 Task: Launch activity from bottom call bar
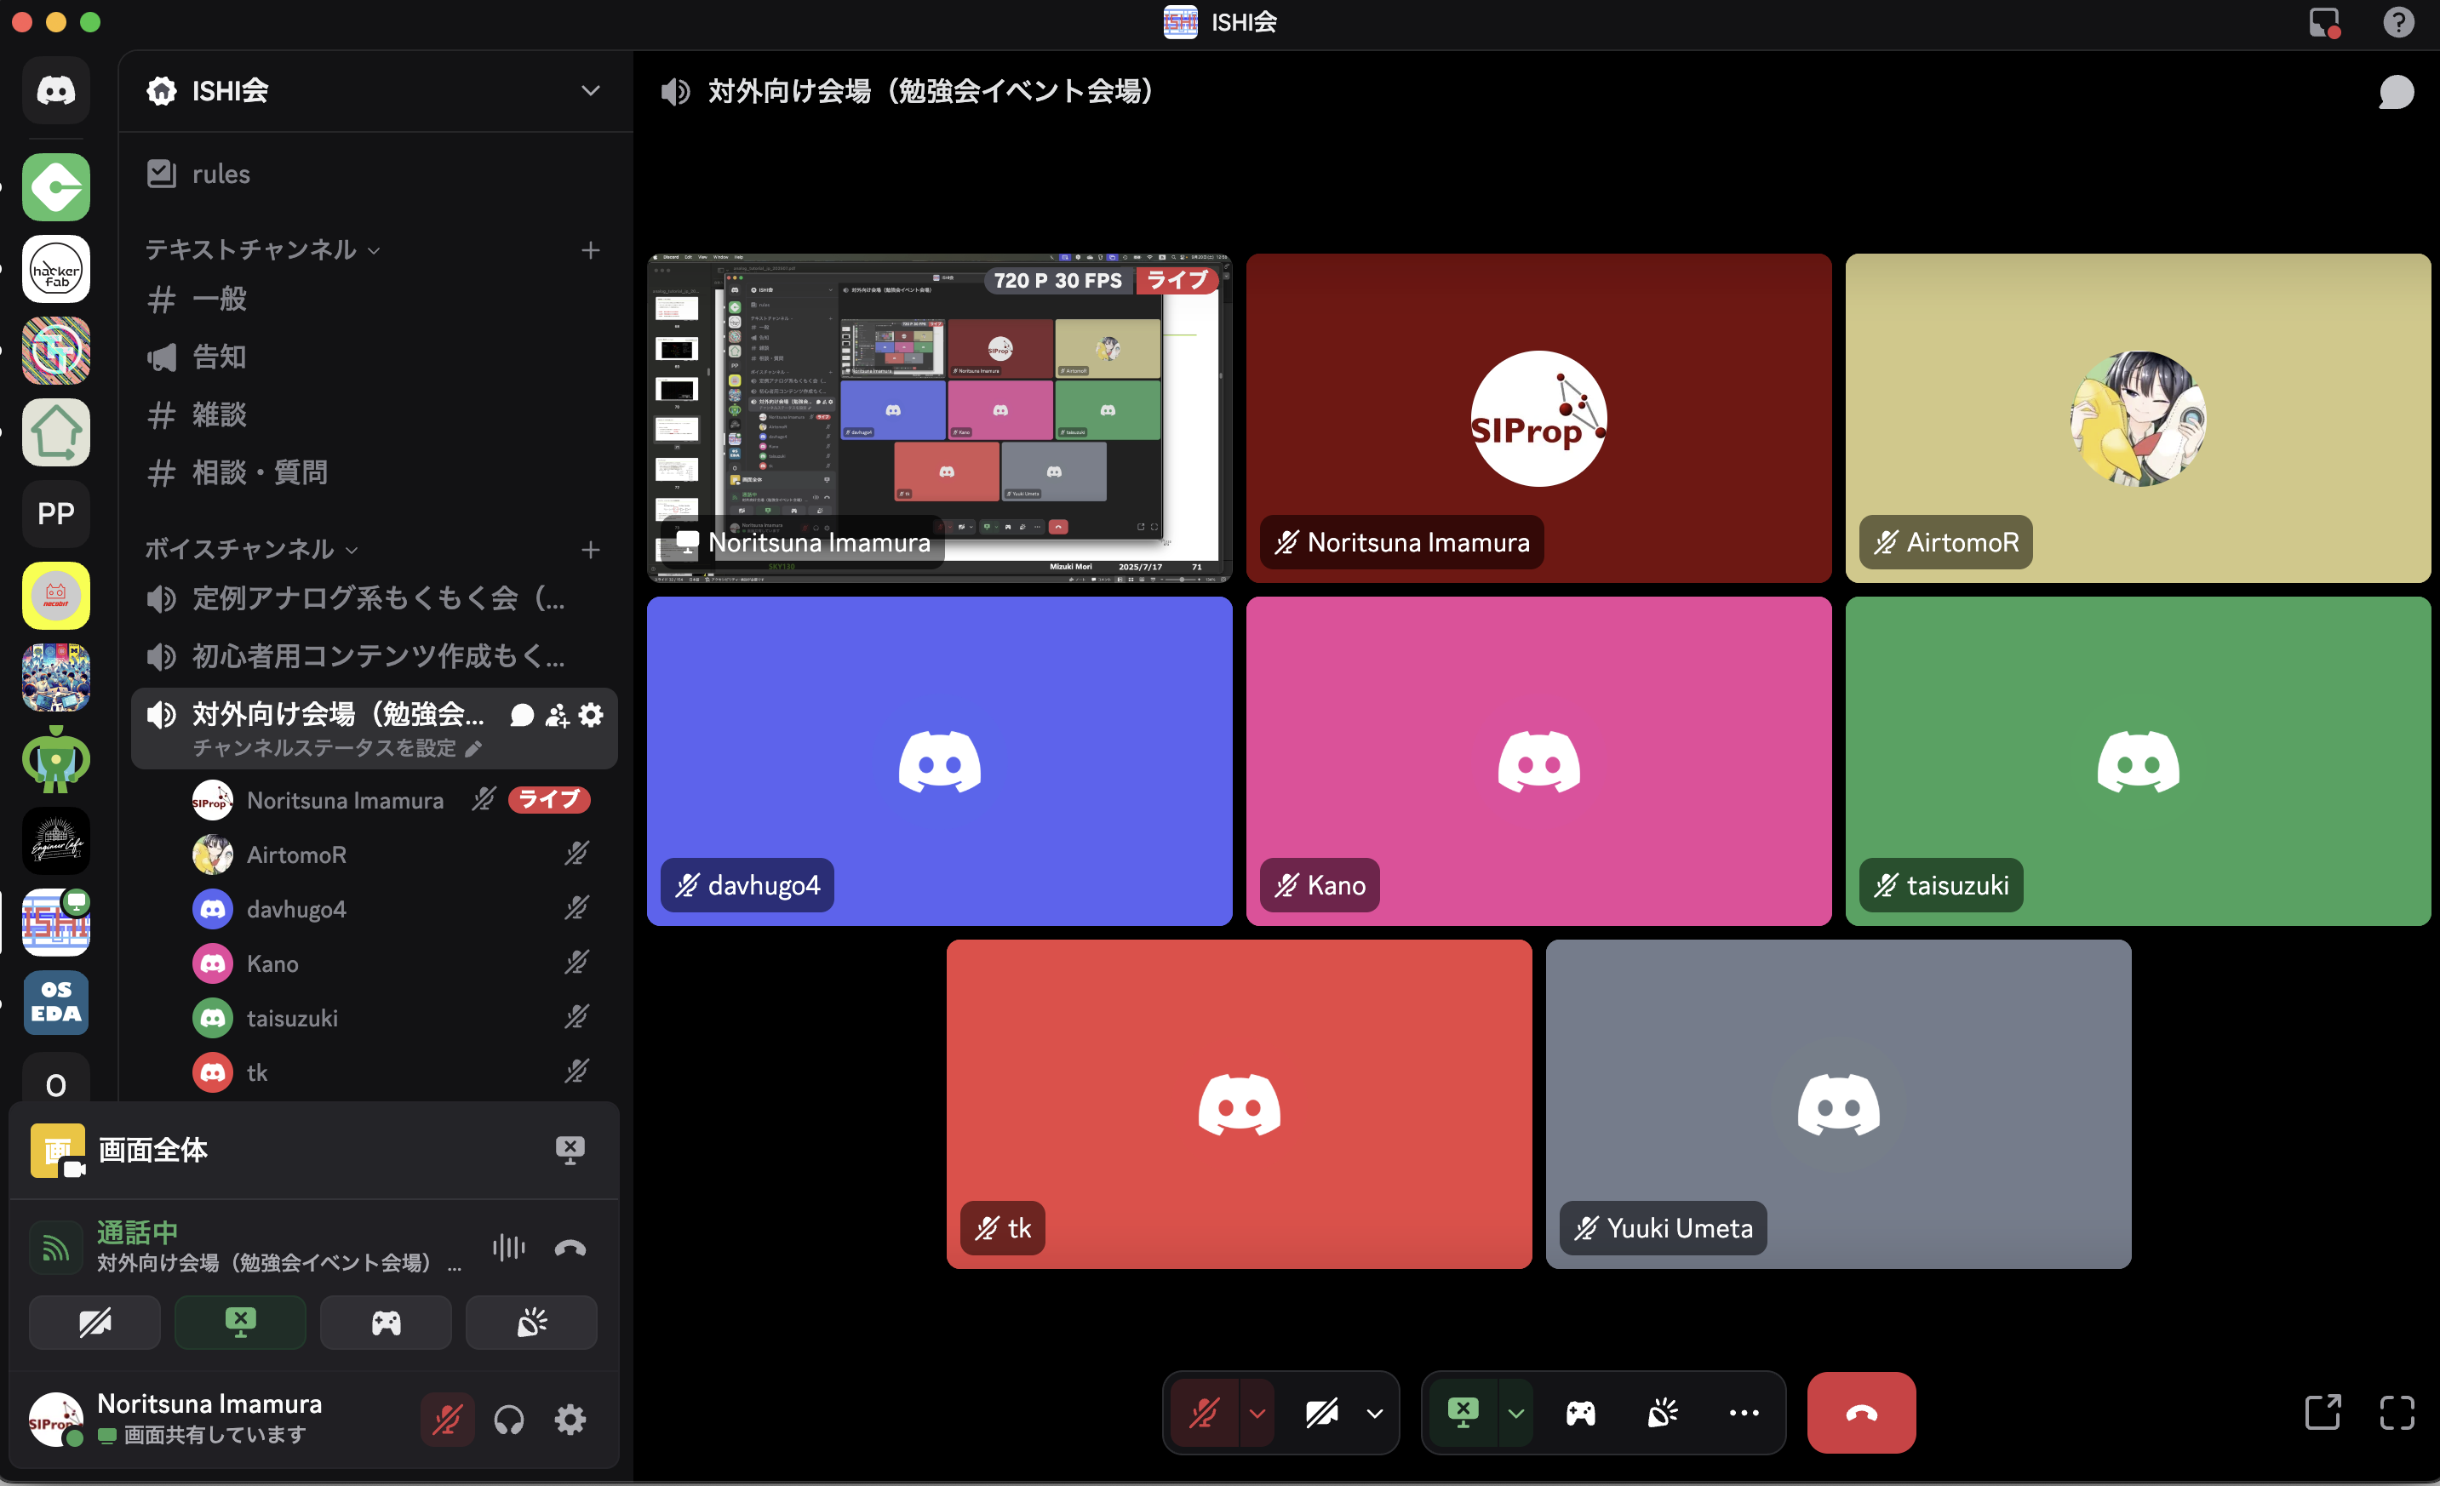click(1580, 1413)
